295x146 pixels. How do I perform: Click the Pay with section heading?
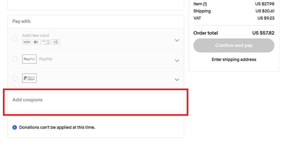point(21,22)
